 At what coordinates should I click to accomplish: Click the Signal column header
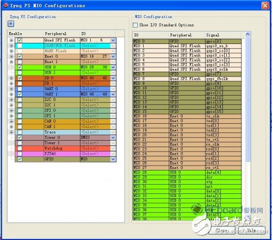[x=223, y=35]
